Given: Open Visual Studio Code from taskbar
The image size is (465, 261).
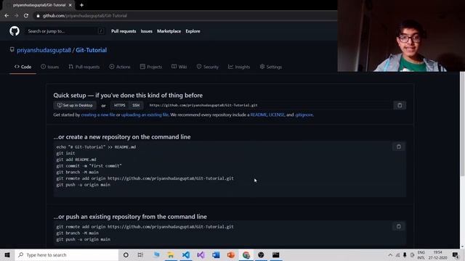Looking at the screenshot, I should pos(186,254).
